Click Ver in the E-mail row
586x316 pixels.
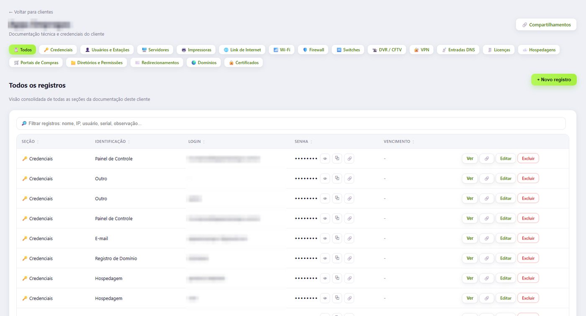470,238
